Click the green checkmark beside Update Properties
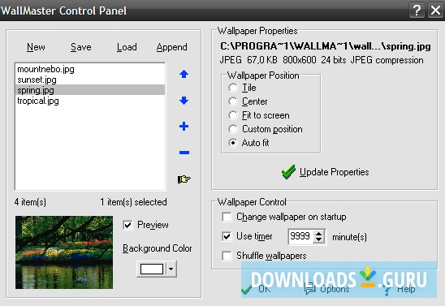The image size is (445, 306). (x=288, y=172)
